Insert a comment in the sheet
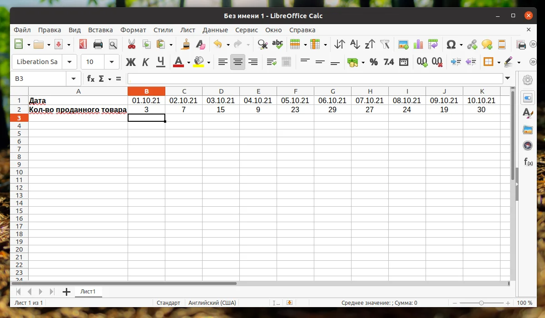 pyautogui.click(x=487, y=44)
